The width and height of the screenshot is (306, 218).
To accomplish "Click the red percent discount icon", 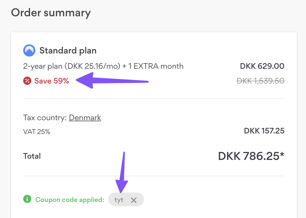I will [x=27, y=81].
